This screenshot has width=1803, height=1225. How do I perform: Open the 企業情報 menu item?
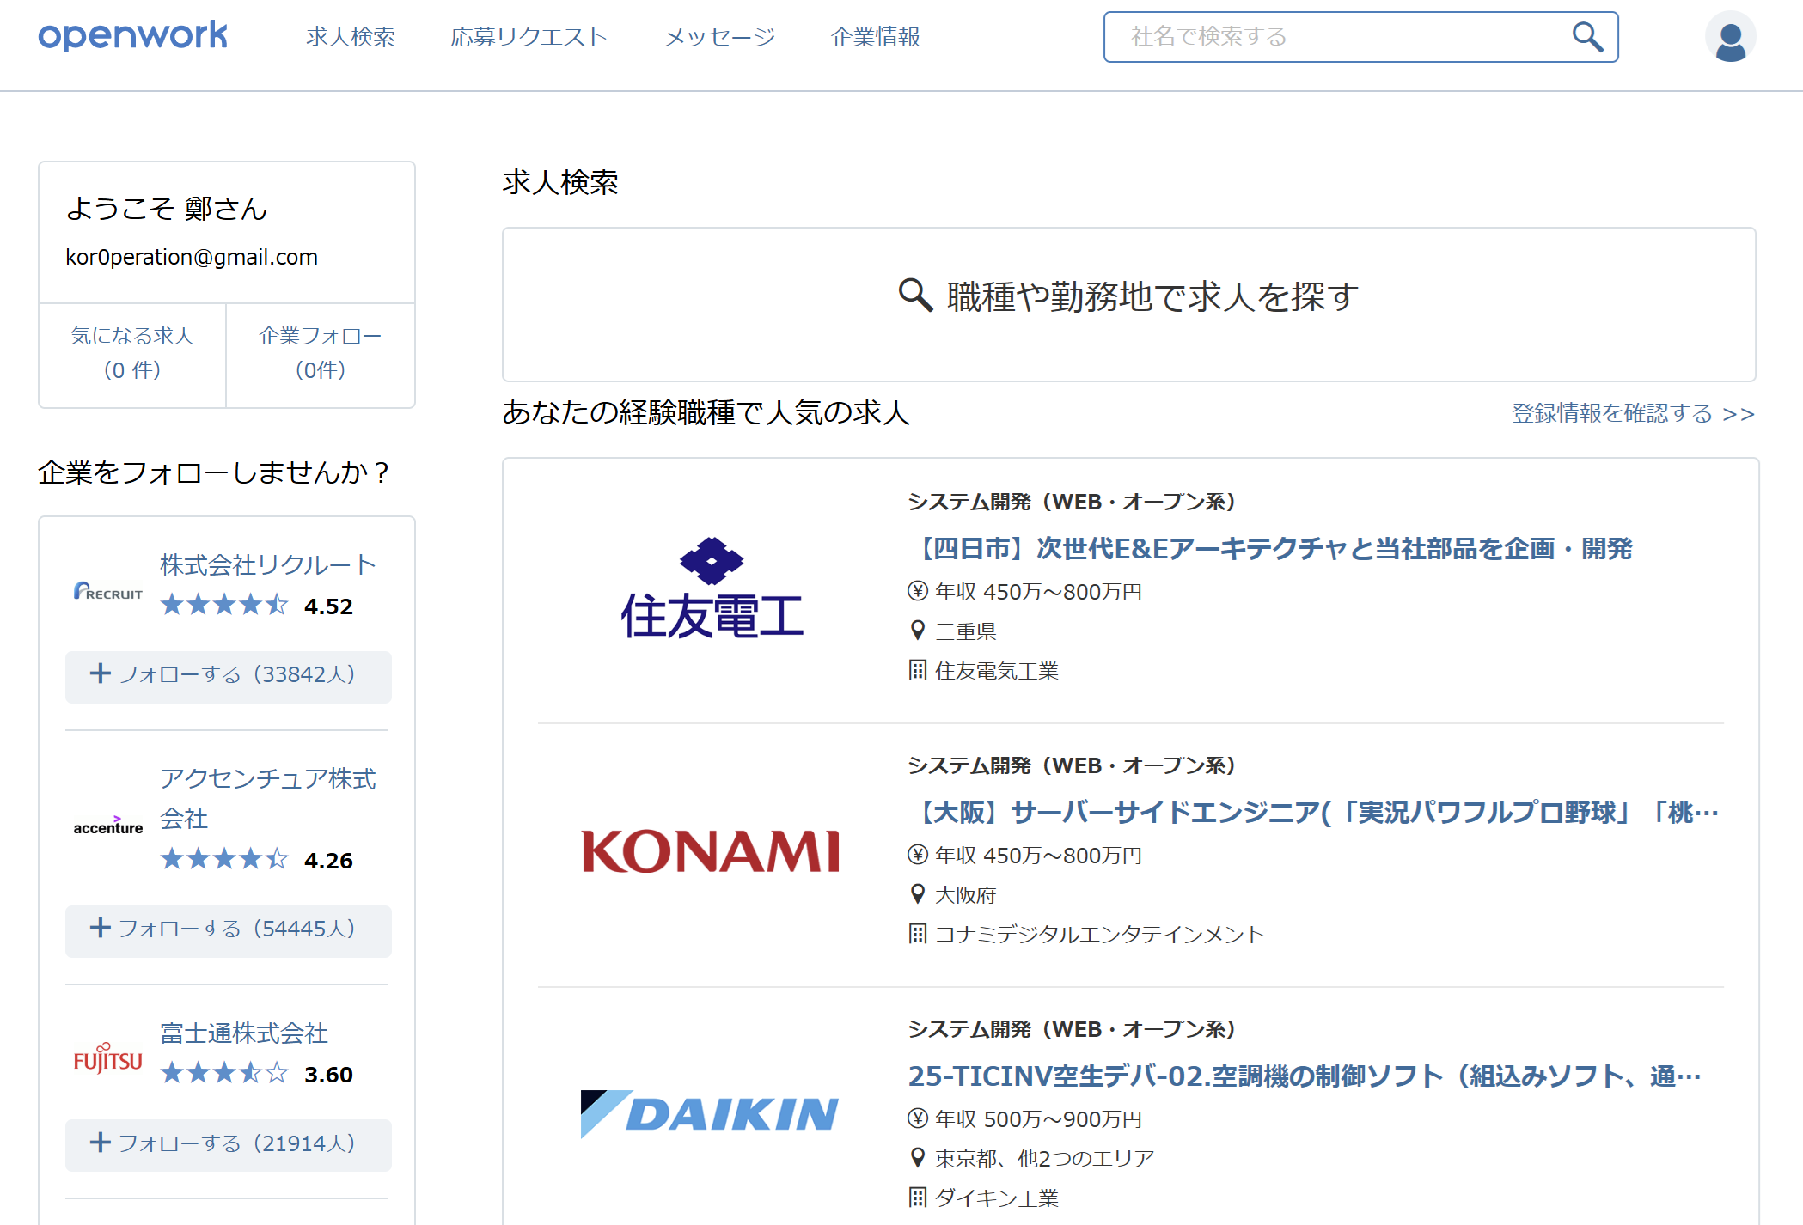pos(875,37)
